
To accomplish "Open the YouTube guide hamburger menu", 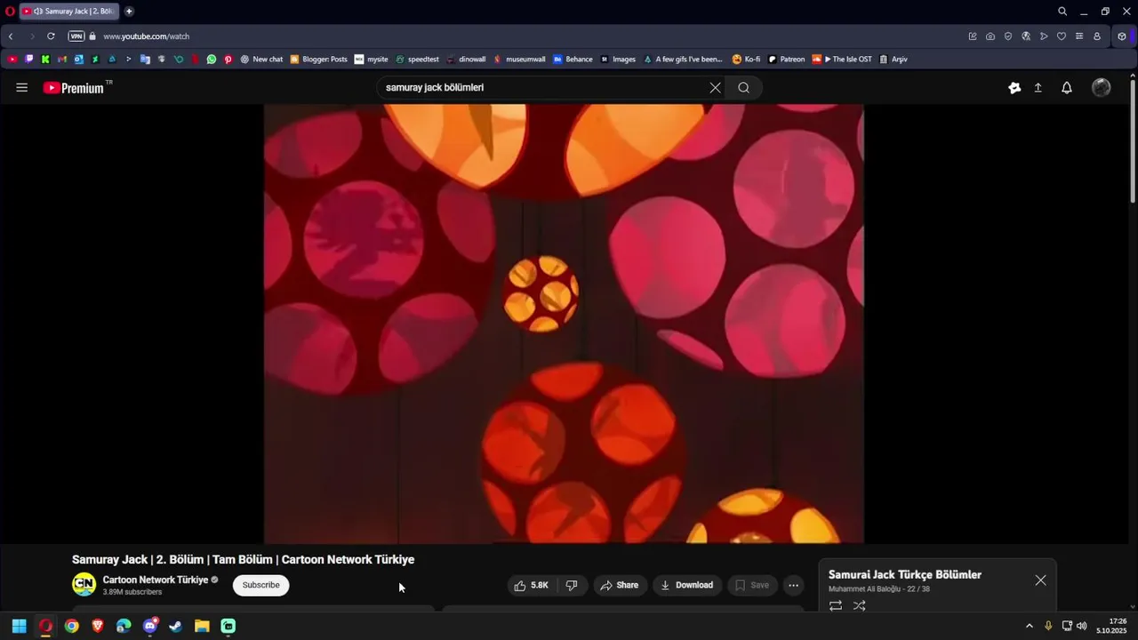I will click(x=22, y=87).
